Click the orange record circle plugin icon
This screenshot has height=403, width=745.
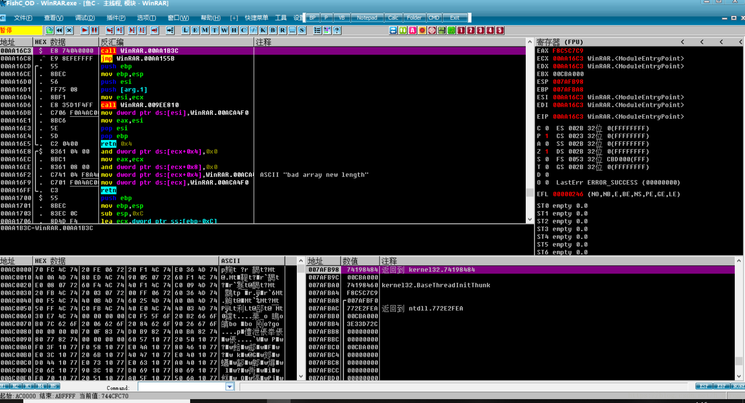(422, 30)
